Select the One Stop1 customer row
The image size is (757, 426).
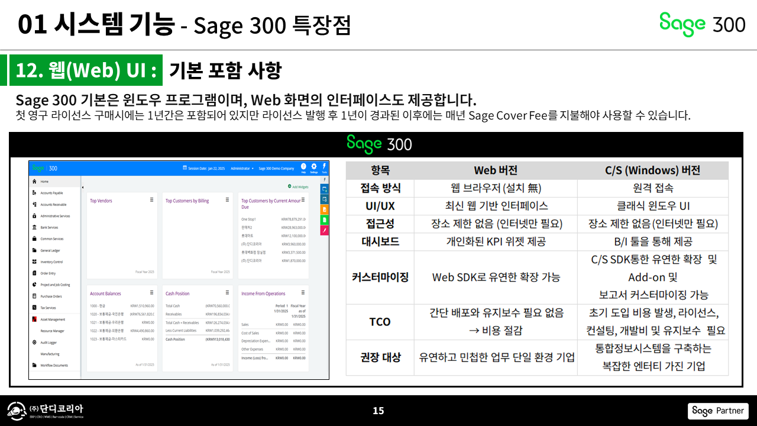(273, 220)
